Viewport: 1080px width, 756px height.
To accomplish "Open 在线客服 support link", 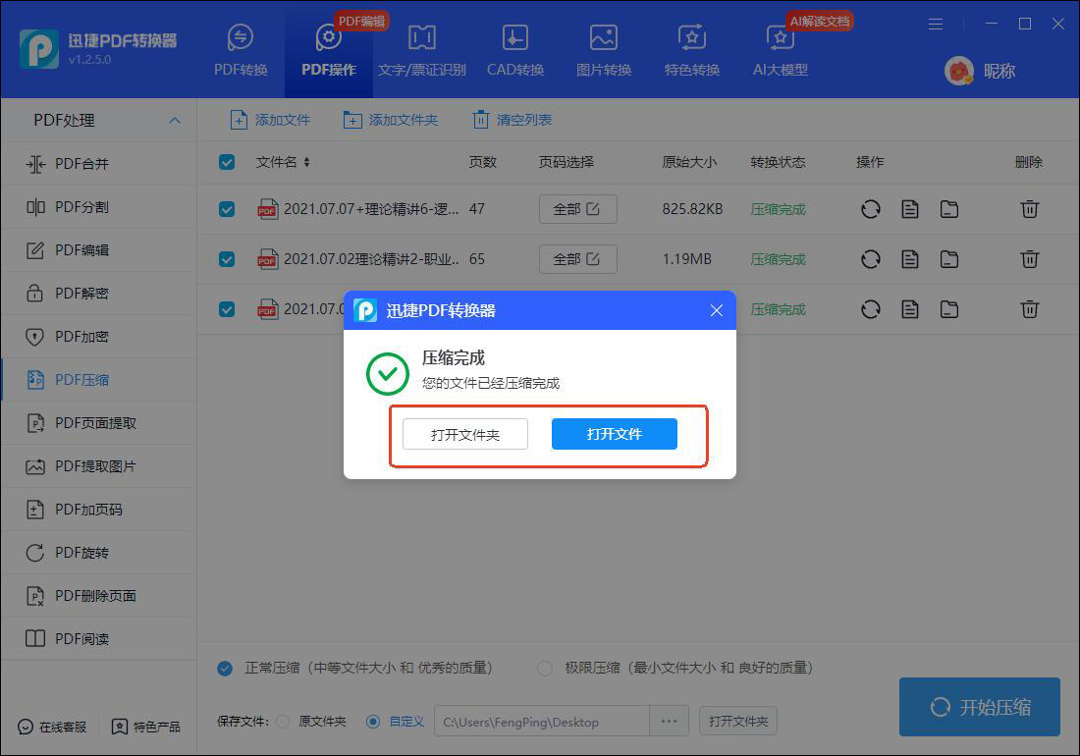I will tap(52, 728).
